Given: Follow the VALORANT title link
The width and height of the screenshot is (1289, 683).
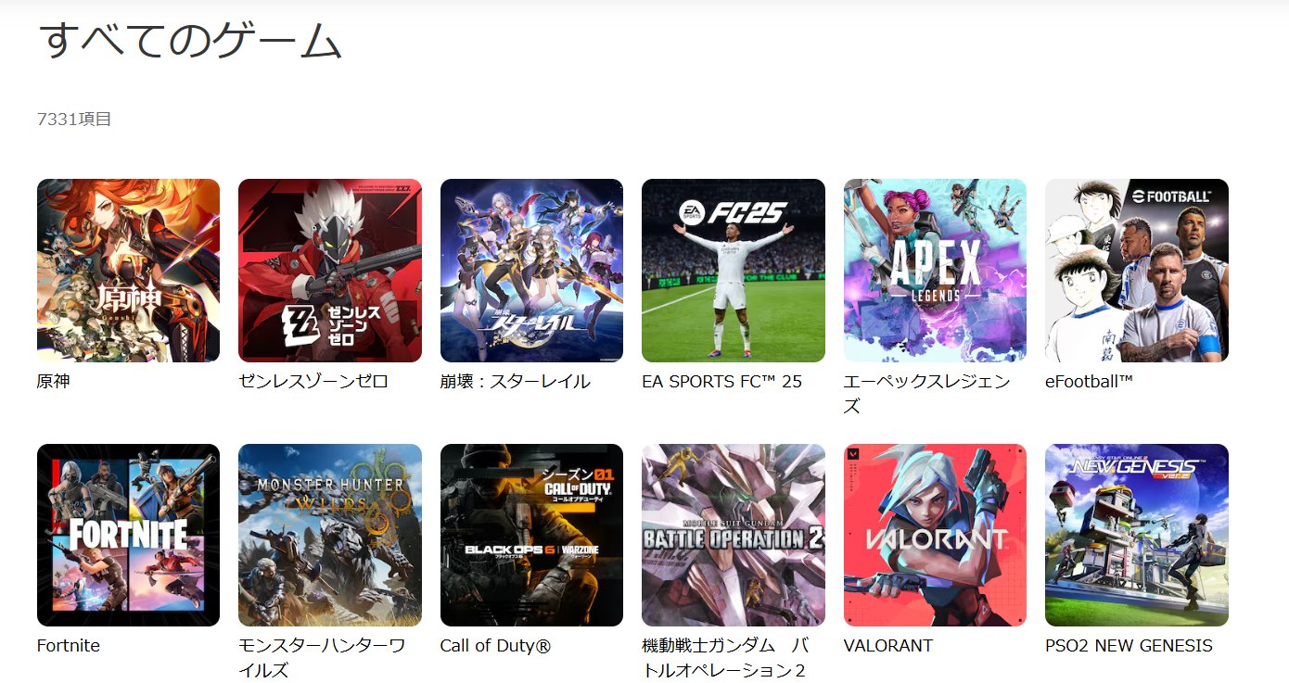Looking at the screenshot, I should tap(888, 646).
